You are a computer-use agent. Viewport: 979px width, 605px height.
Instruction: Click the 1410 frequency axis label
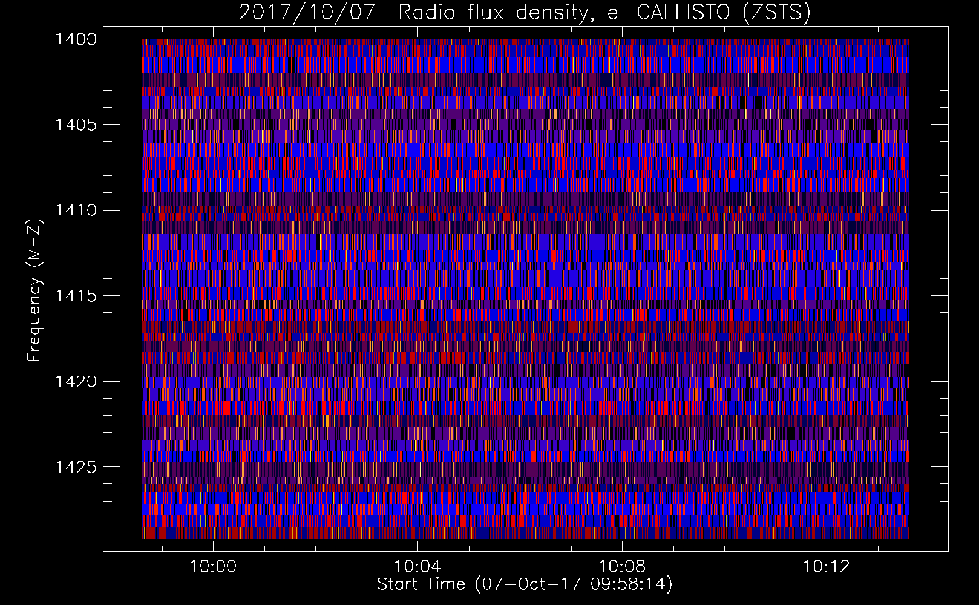[x=76, y=211]
